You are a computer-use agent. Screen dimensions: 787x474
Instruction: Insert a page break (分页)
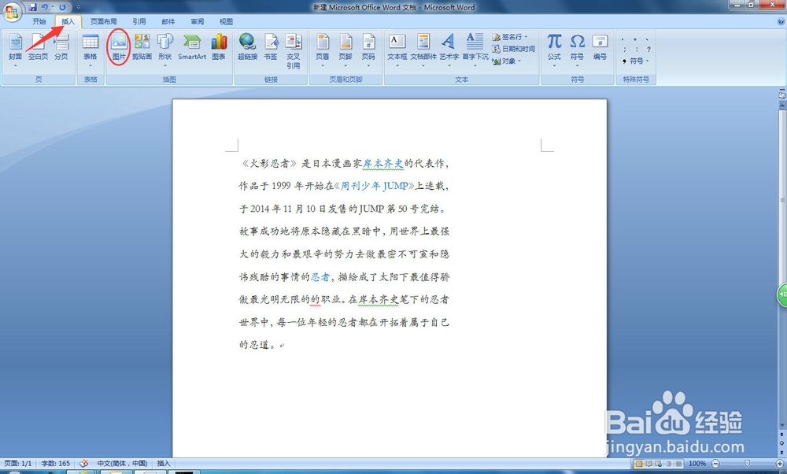61,47
